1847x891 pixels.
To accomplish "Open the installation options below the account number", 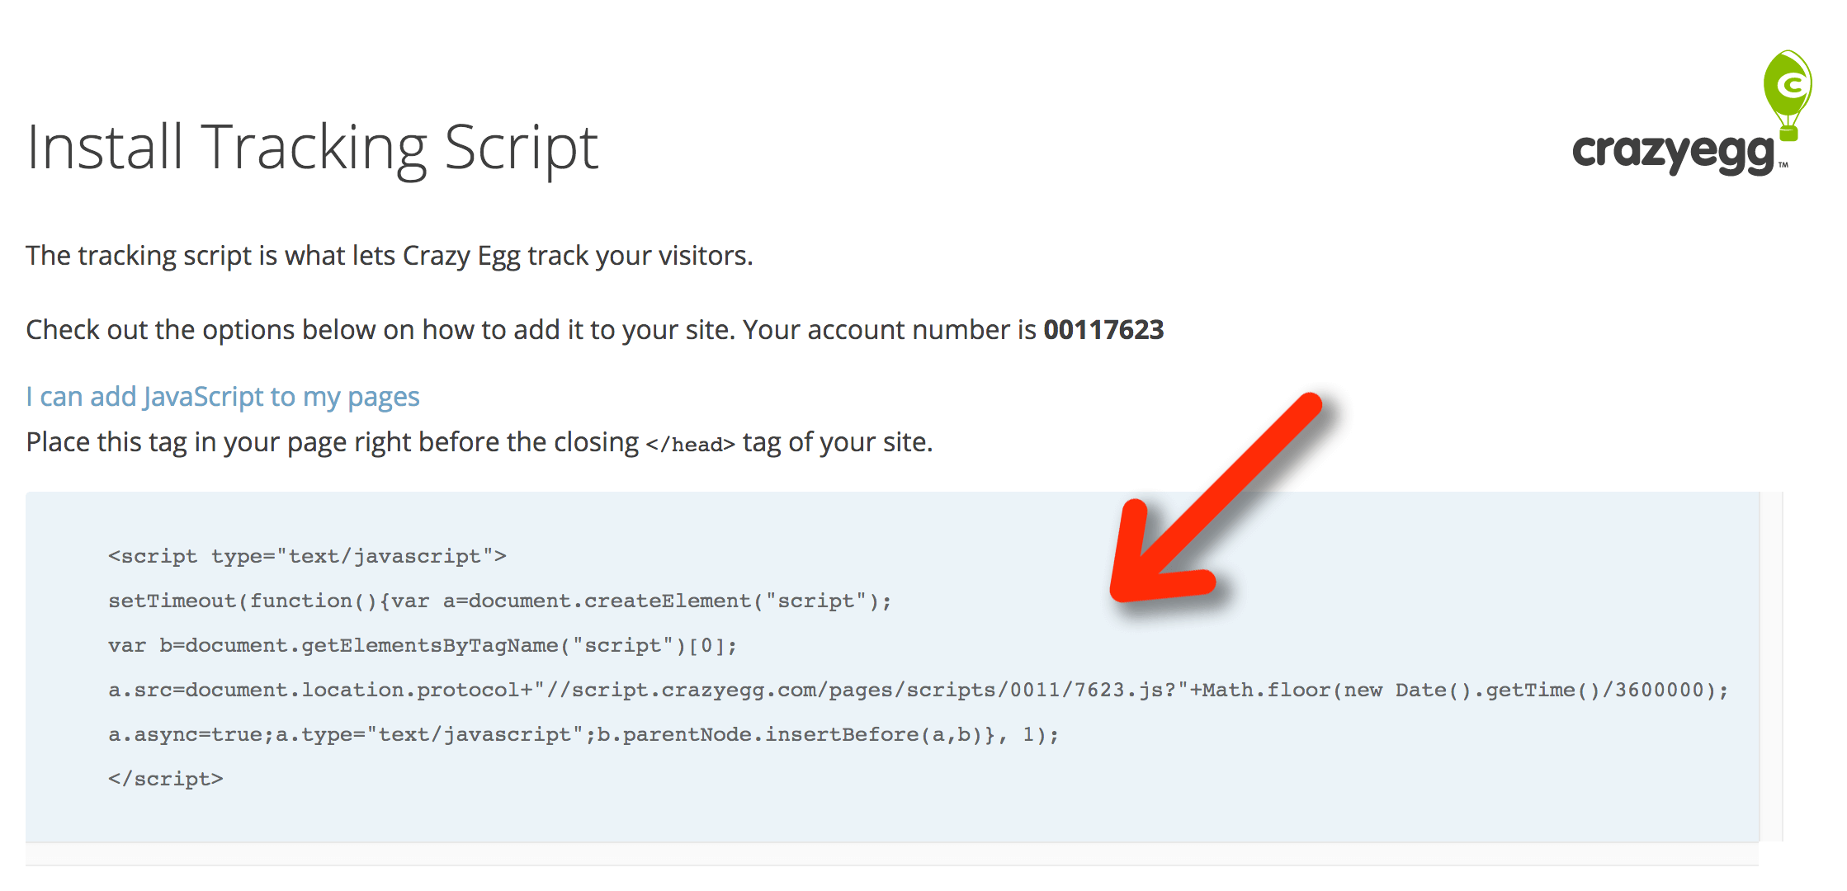I will 223,397.
